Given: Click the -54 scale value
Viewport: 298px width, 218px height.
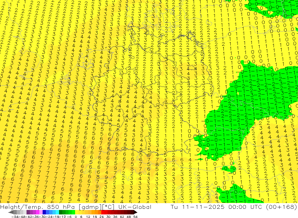Looking at the screenshot, I should point(15,217).
